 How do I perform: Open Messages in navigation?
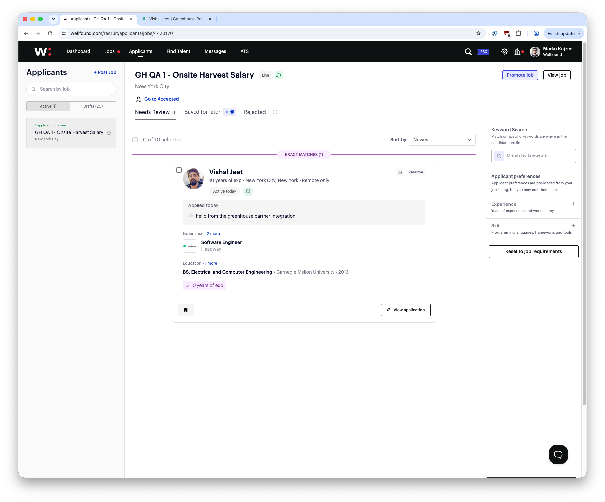[215, 51]
